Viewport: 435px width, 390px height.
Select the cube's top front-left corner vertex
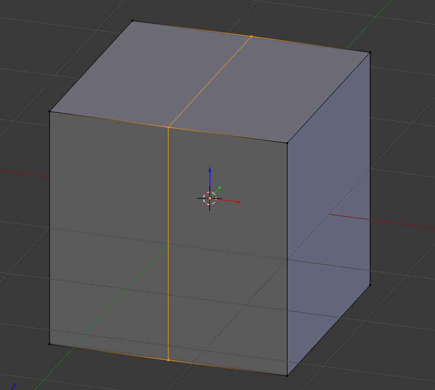(50, 112)
